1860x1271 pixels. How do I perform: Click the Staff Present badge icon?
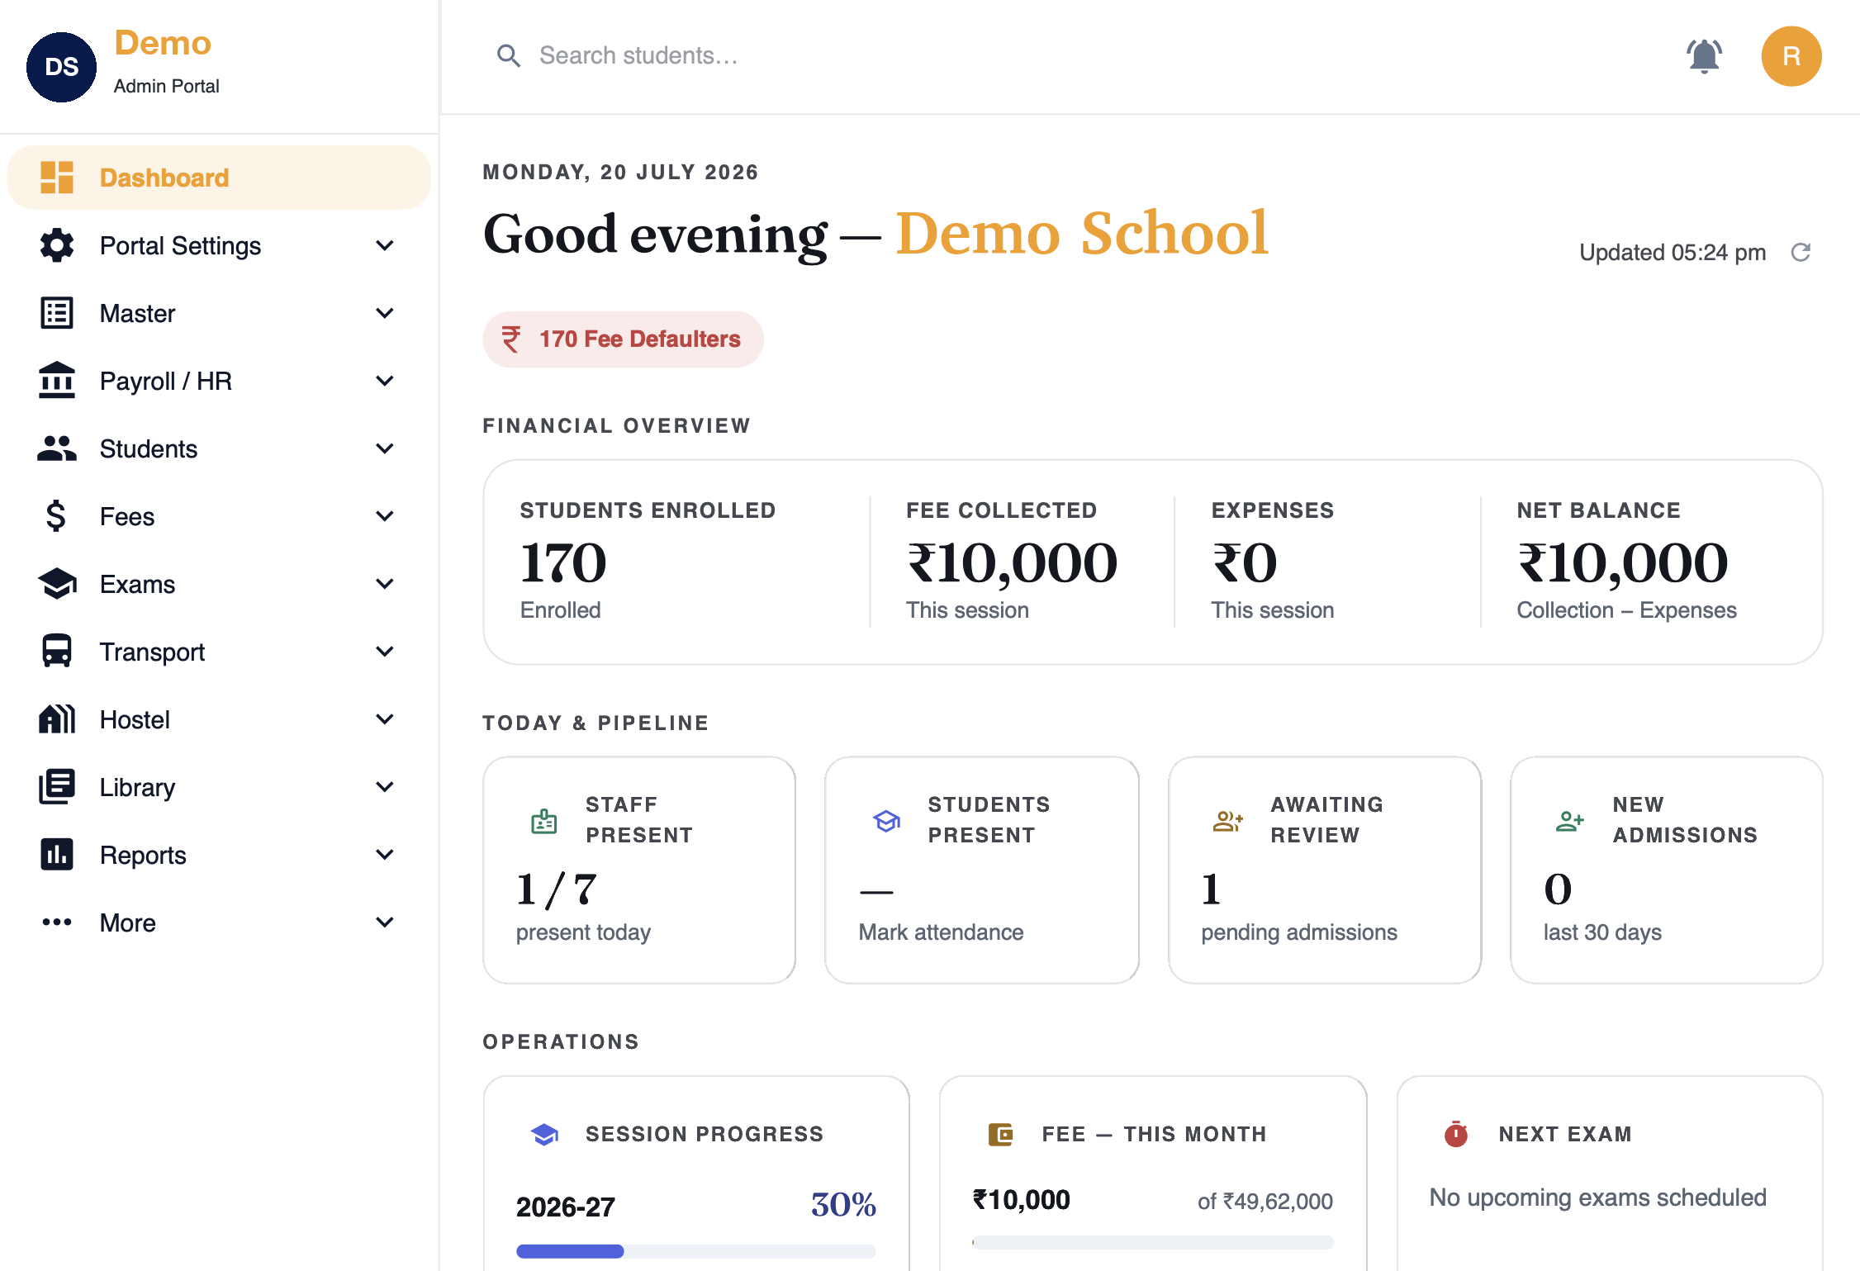coord(544,821)
